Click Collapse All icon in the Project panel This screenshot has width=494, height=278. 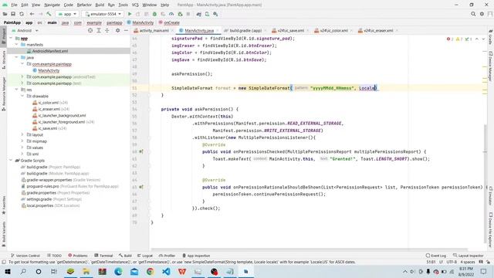[107, 30]
